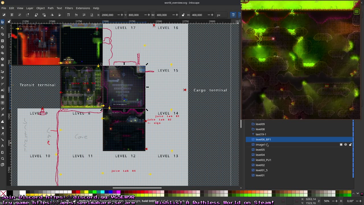Select the Zoom magnifier tool
The image size is (364, 205).
tap(3, 159)
